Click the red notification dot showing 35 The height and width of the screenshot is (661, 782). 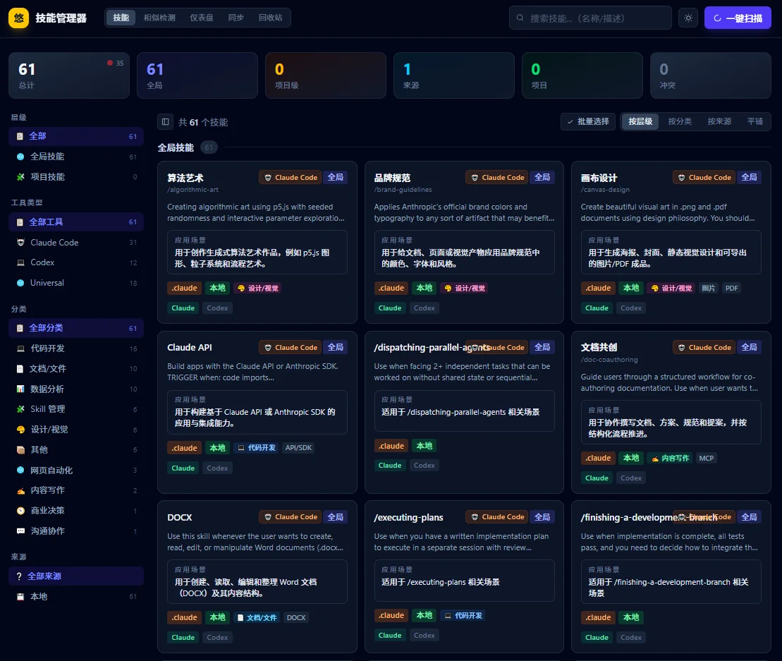(110, 63)
